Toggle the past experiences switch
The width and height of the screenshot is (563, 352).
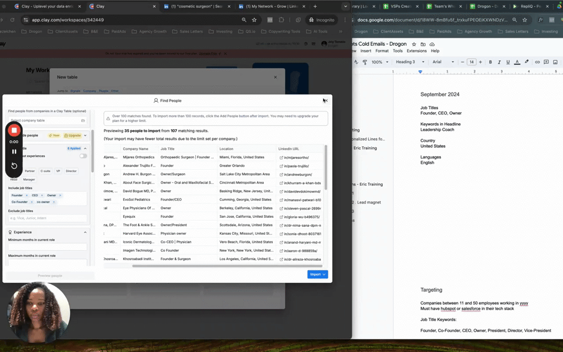tap(83, 156)
